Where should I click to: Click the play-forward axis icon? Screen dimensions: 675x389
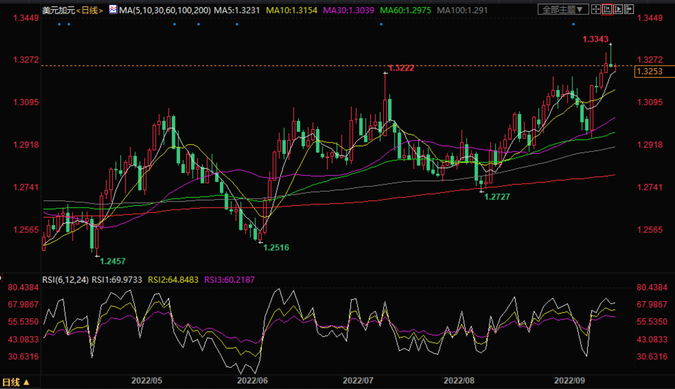(x=618, y=9)
